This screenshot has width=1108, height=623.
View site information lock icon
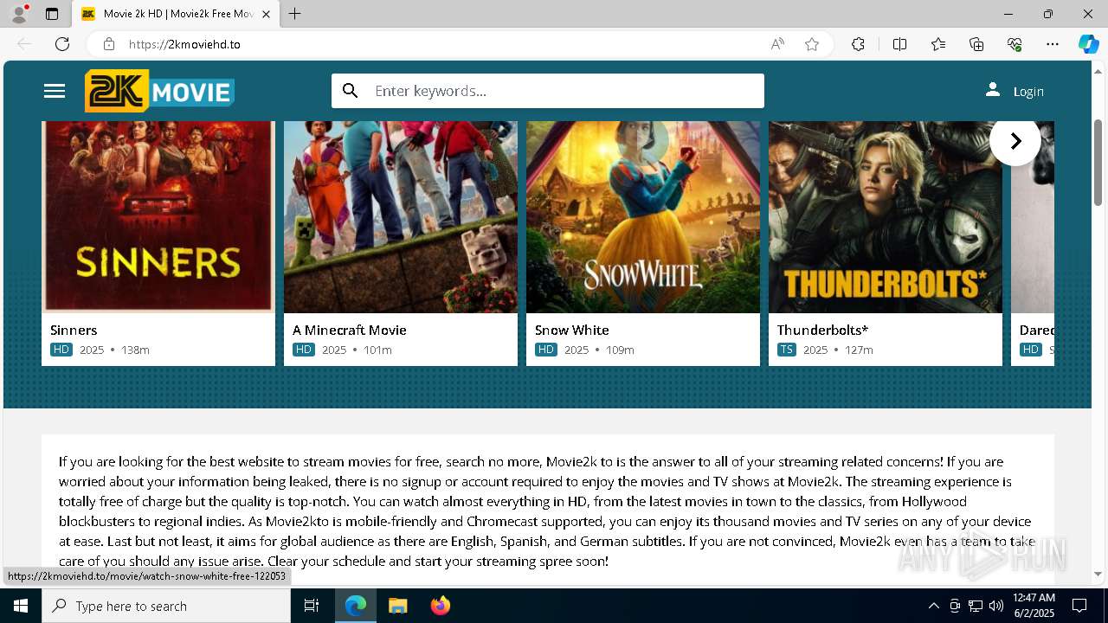109,44
